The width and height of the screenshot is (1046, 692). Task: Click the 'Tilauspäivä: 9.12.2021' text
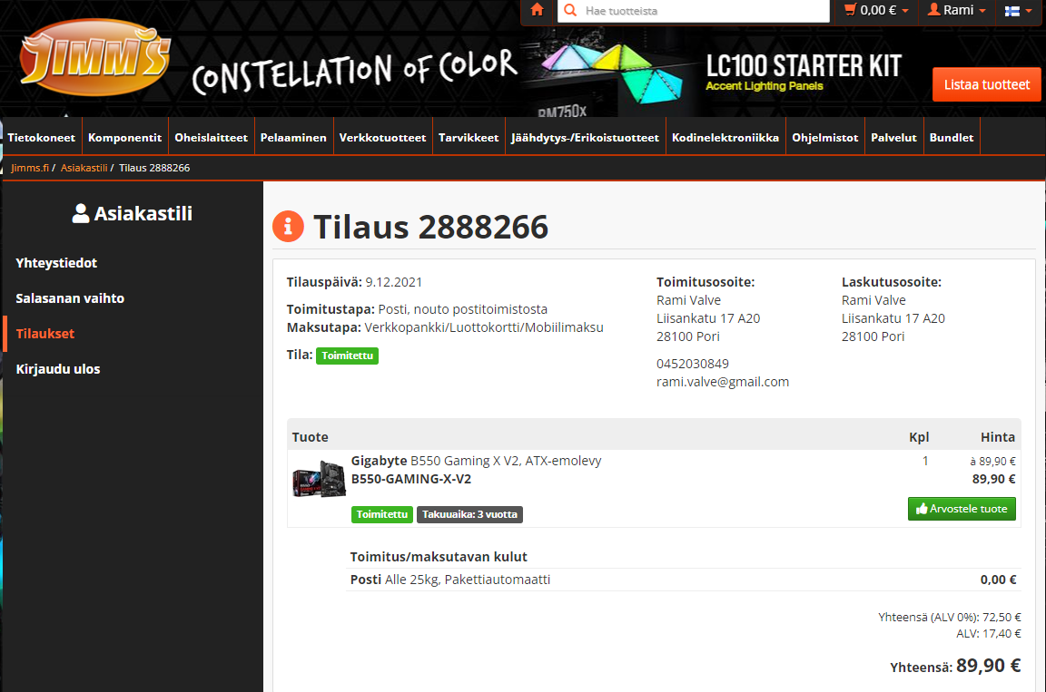pyautogui.click(x=354, y=282)
